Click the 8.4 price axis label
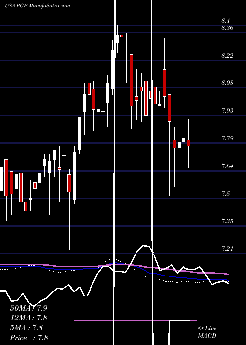Screen dimensions: 246x345 click(226, 21)
